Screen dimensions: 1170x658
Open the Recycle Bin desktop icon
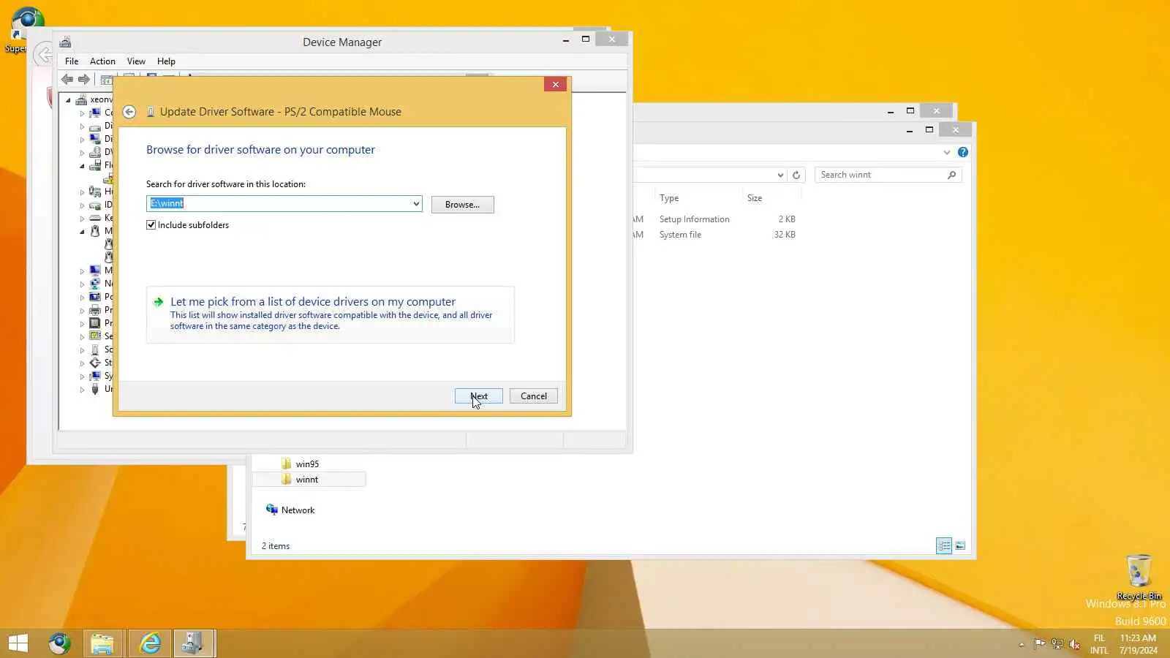tap(1139, 577)
